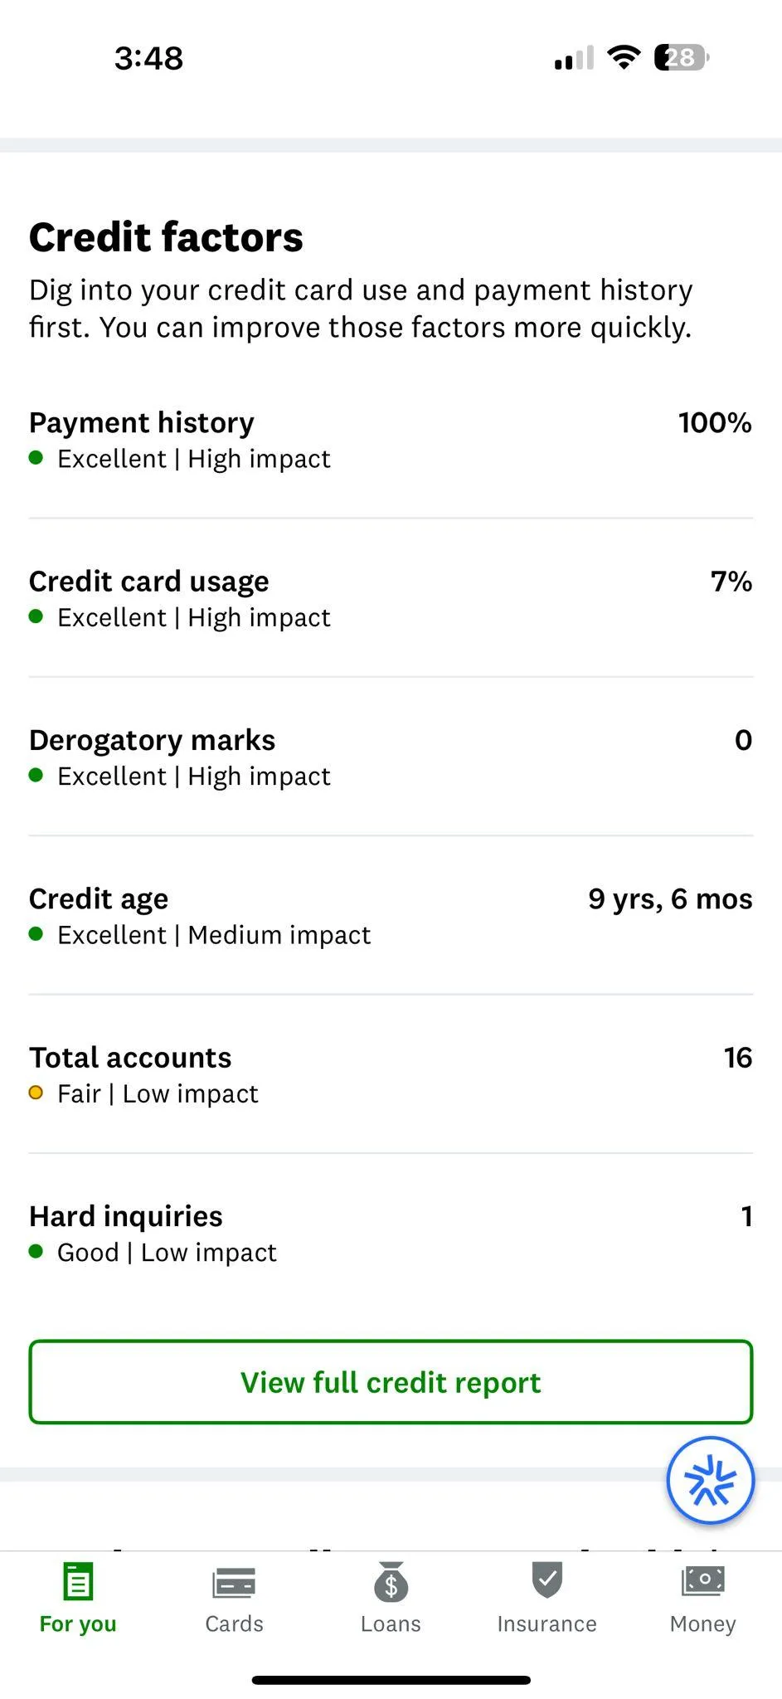The image size is (782, 1699).
Task: Open Hard inquiries factor details
Action: pyautogui.click(x=391, y=1233)
